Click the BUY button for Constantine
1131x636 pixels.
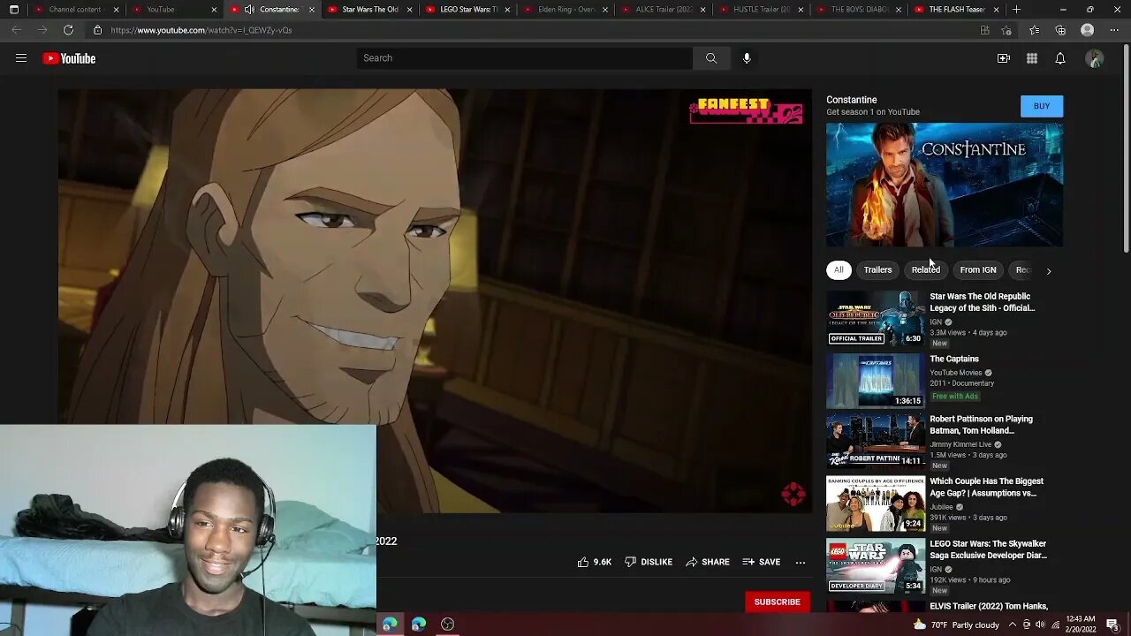point(1042,106)
